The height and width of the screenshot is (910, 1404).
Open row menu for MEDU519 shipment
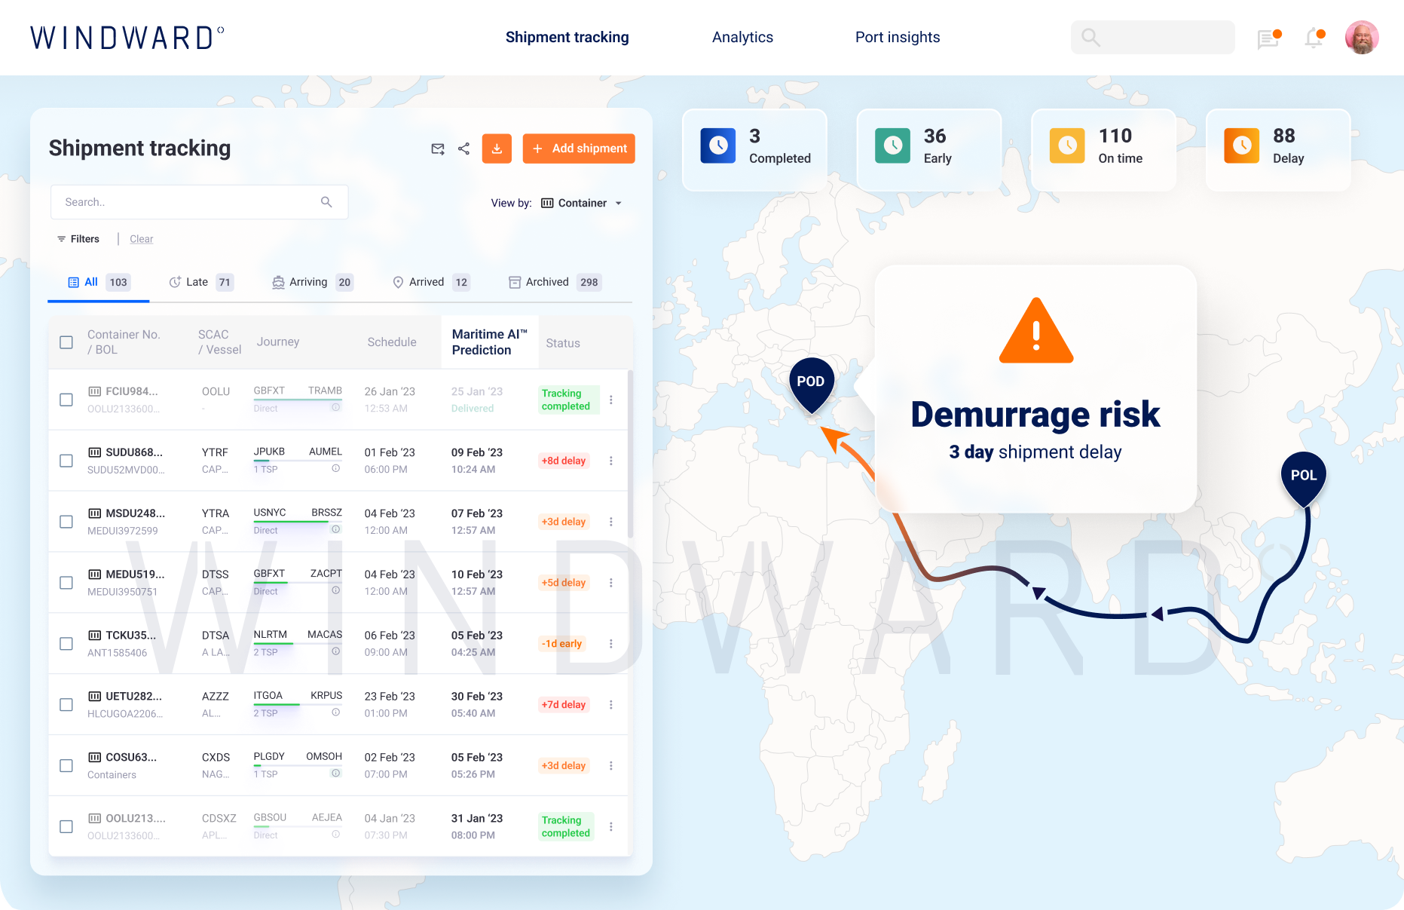611,583
